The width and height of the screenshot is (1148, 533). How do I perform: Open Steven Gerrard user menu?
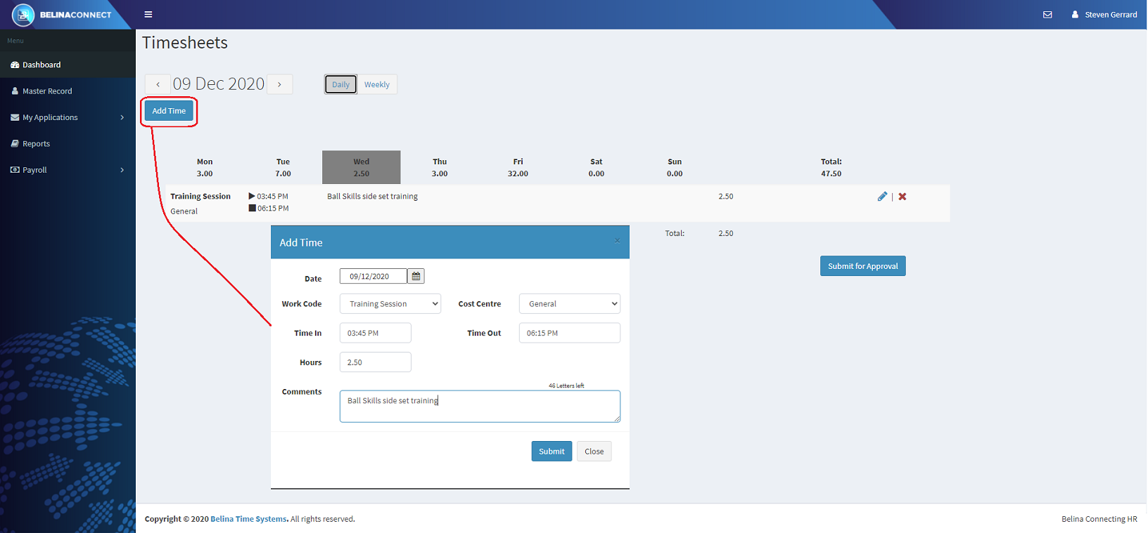tap(1104, 14)
